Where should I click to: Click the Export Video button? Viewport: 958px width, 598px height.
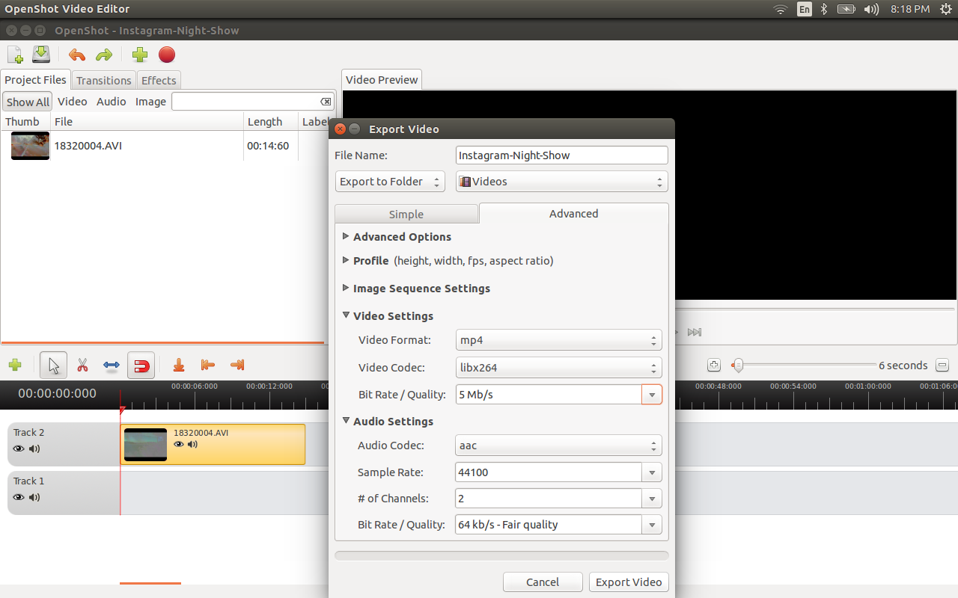pos(629,582)
